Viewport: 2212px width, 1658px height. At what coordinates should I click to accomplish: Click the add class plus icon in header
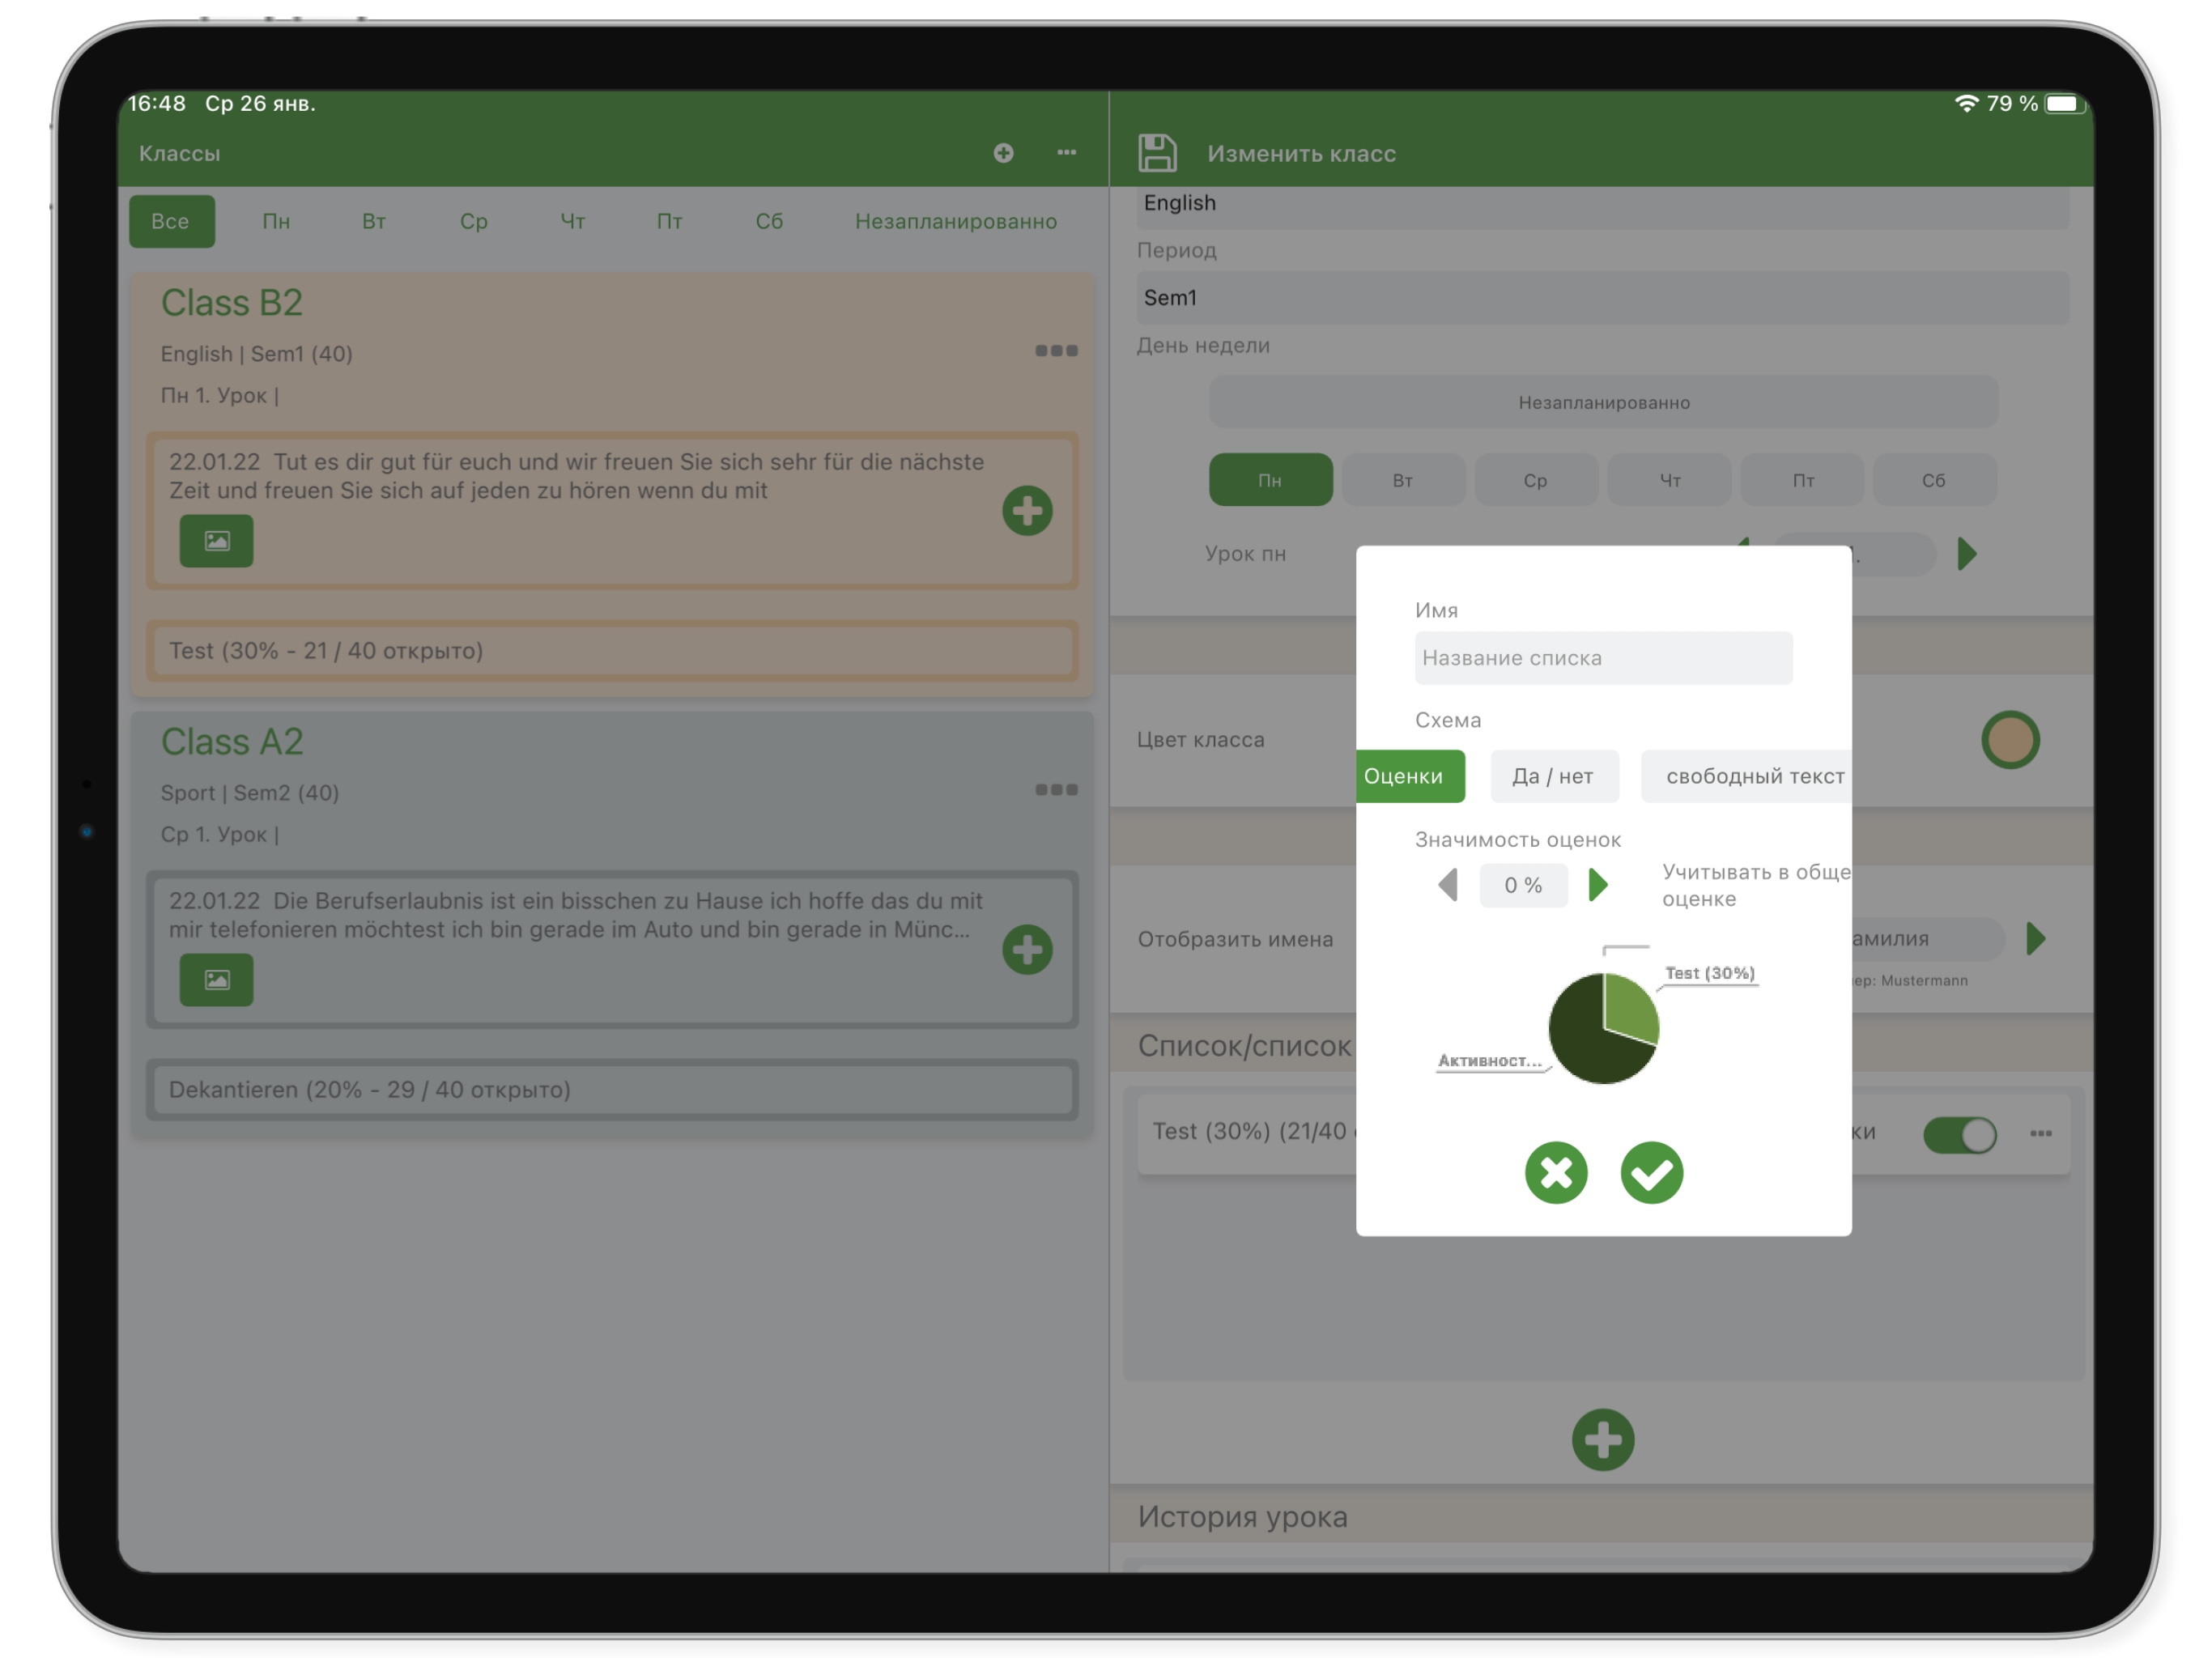point(1003,153)
